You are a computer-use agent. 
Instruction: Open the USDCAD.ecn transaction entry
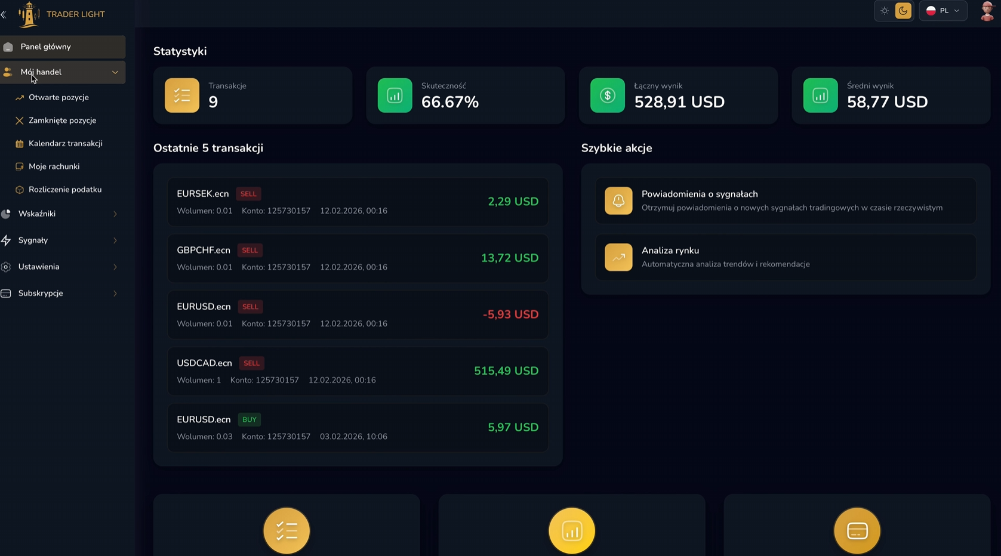[x=357, y=370]
